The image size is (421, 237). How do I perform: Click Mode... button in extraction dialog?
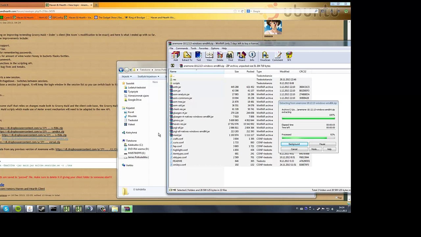click(315, 149)
